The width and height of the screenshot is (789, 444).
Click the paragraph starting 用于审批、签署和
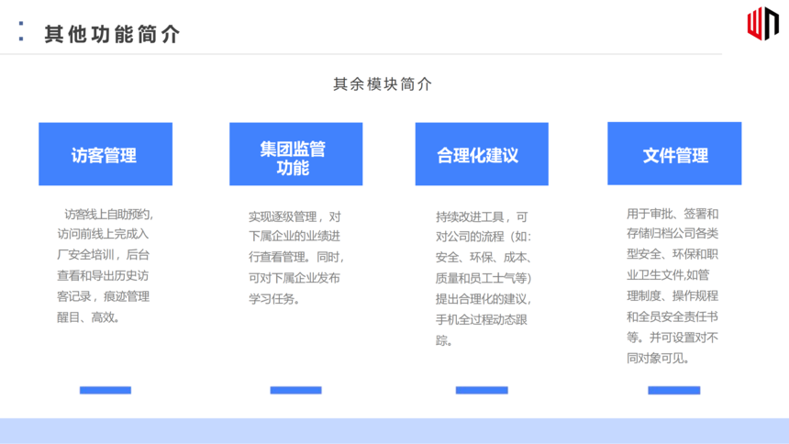click(x=672, y=285)
